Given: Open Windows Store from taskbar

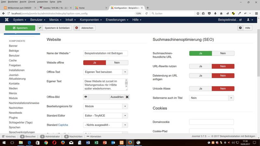Looking at the screenshot, I should [38, 142].
